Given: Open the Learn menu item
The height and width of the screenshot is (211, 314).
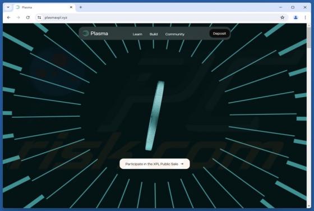Looking at the screenshot, I should (x=137, y=34).
